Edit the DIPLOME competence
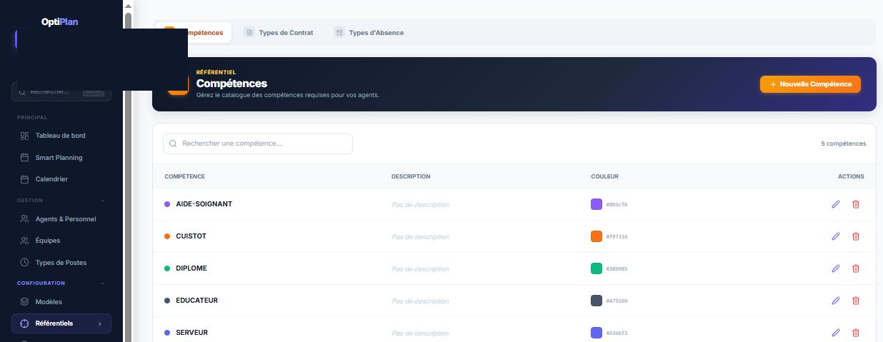Viewport: 883px width, 342px height. pyautogui.click(x=836, y=268)
